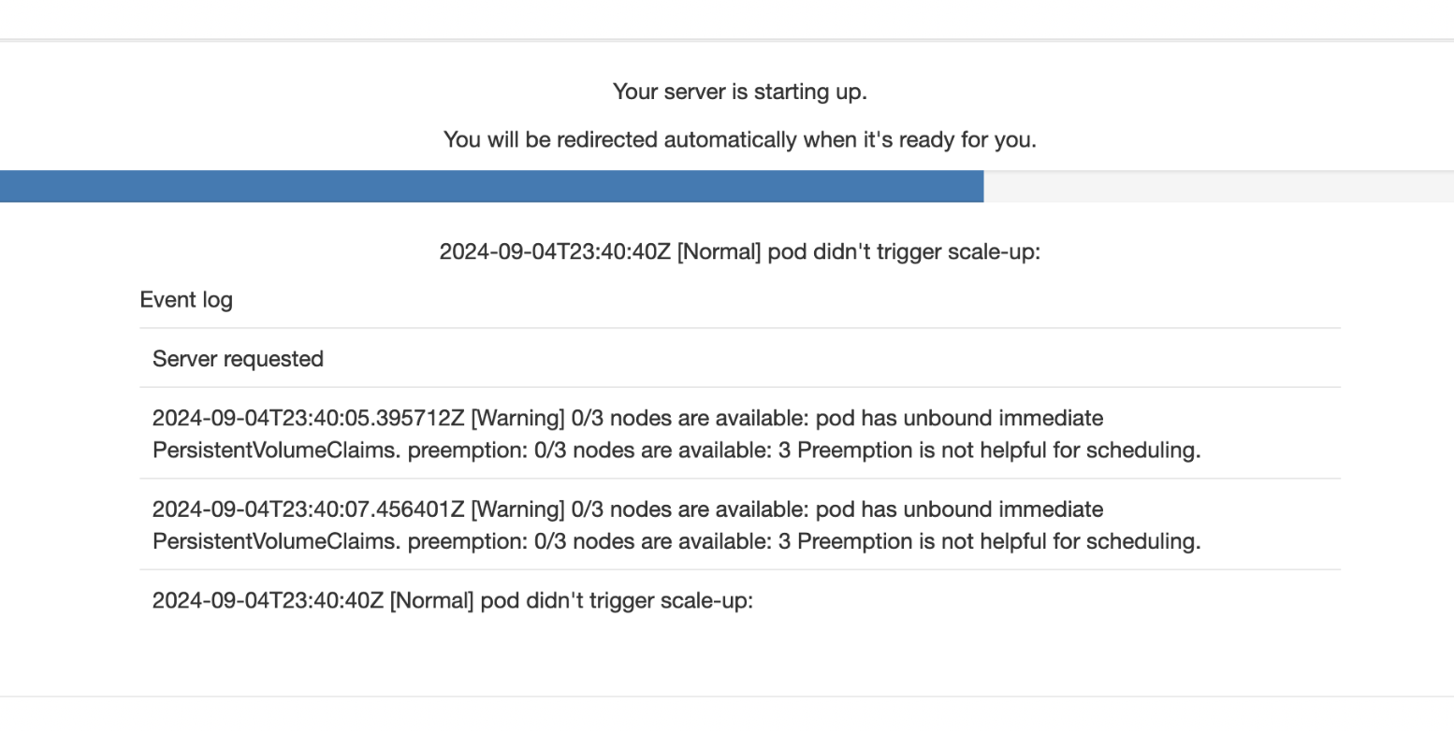Viewport: 1454px width, 731px height.
Task: Collapse the Event log section
Action: pyautogui.click(x=186, y=300)
